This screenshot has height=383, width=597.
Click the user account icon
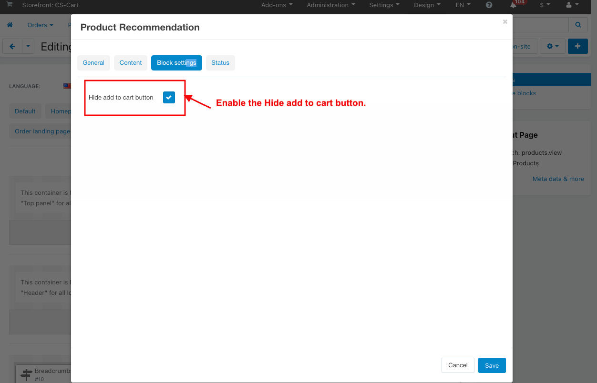pos(568,5)
